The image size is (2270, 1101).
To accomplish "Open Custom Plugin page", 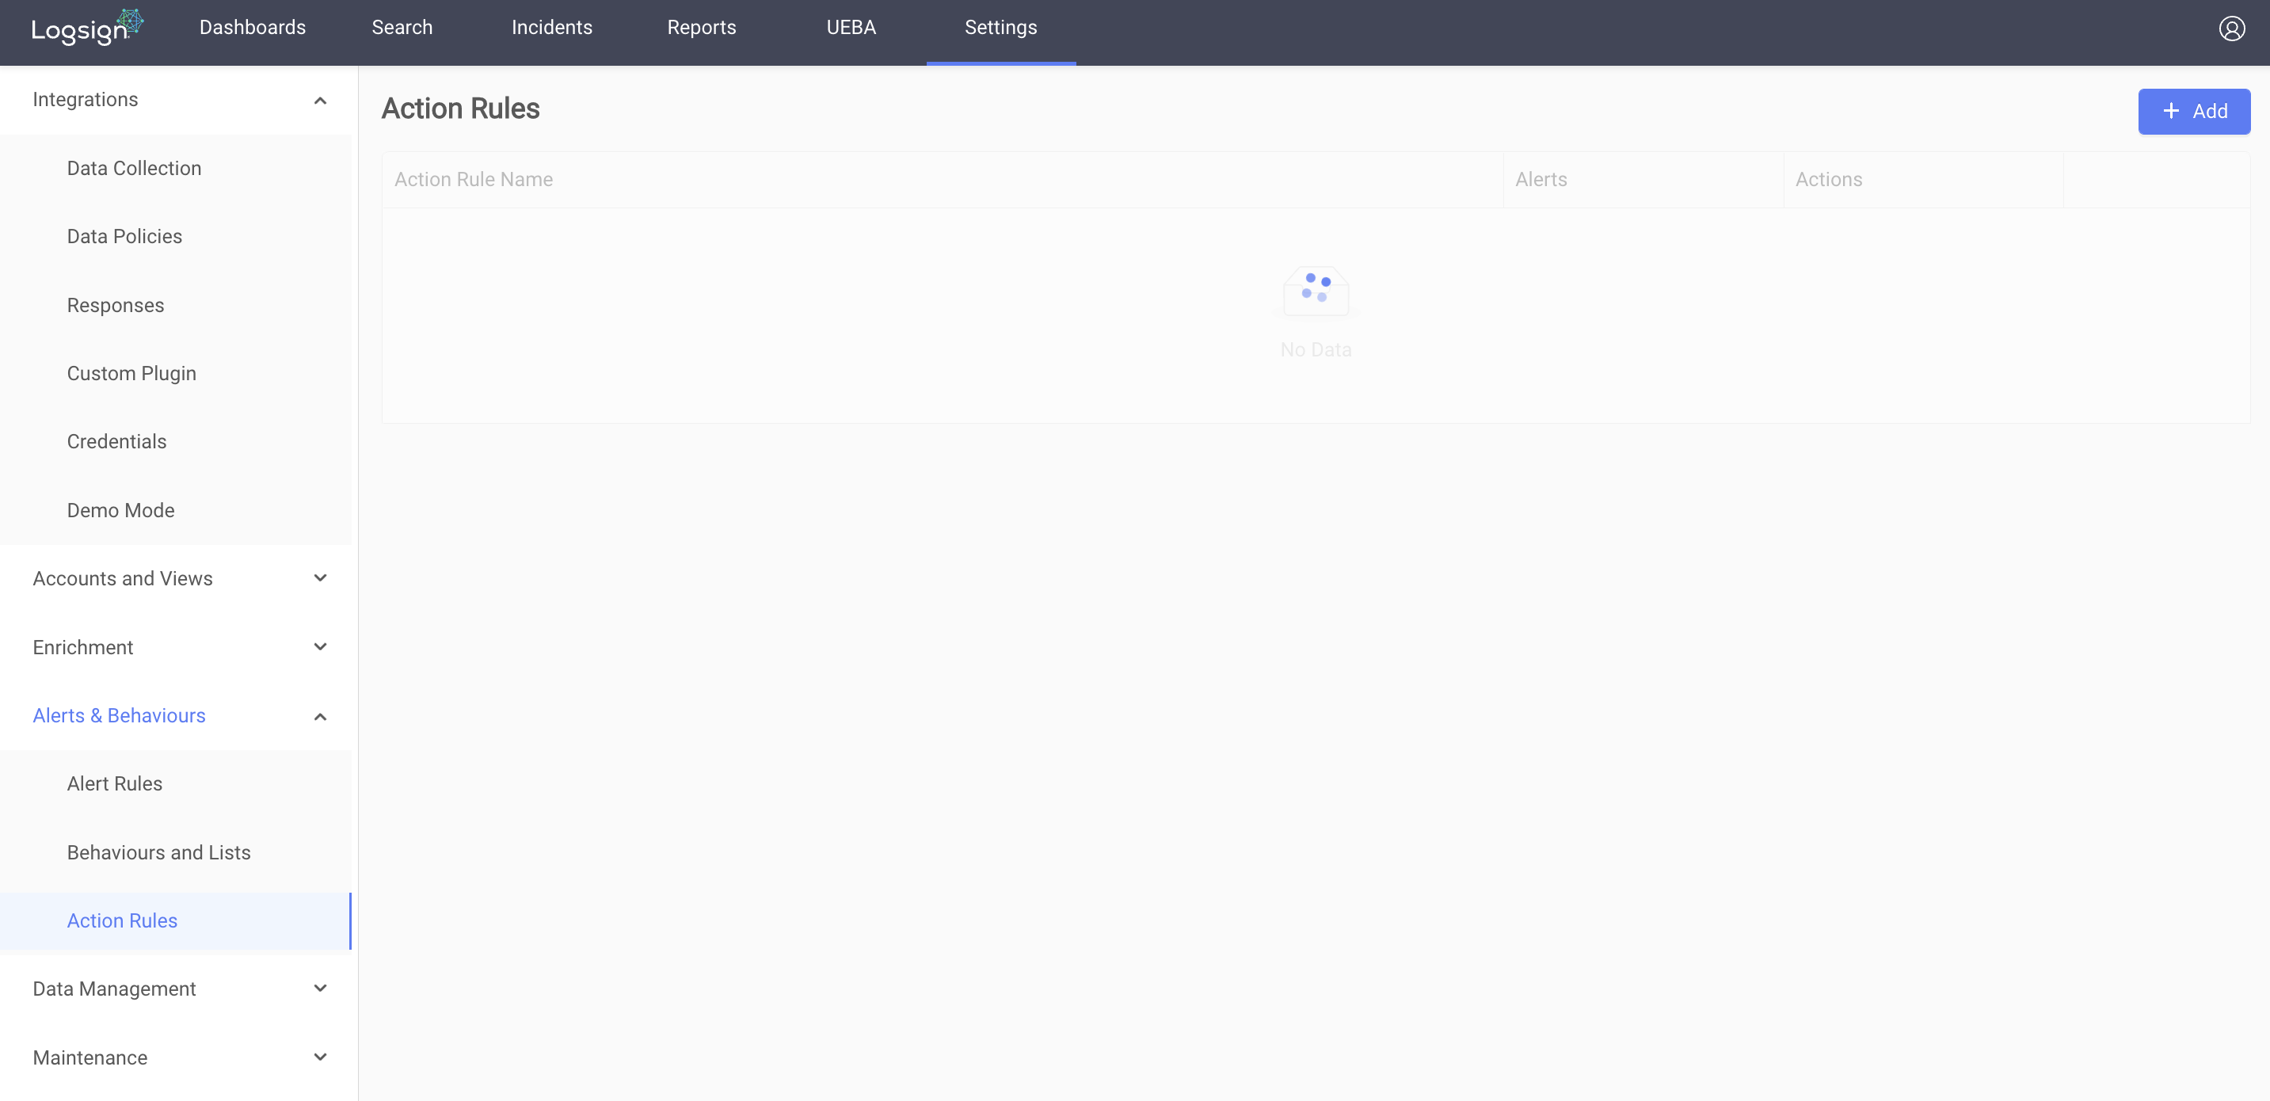I will tap(131, 374).
